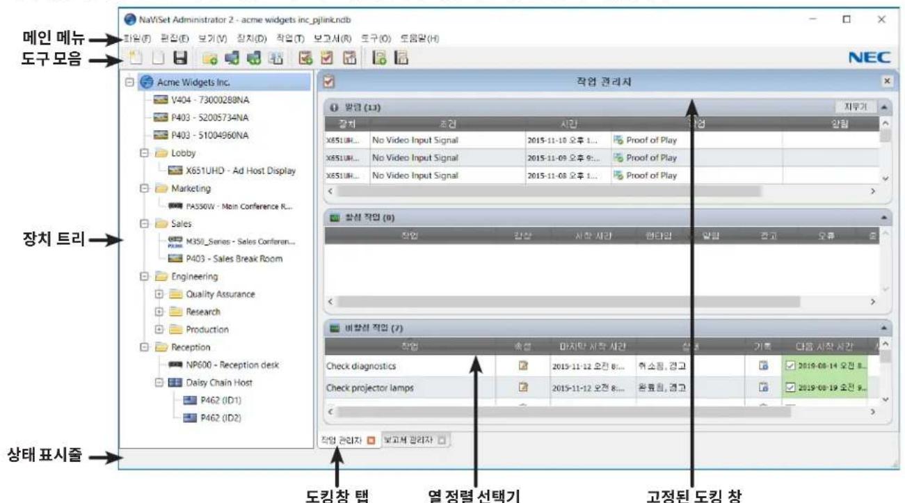Screen dimensions: 905x503
Task: Click the display icon beside P462 (ID1)
Action: click(x=190, y=400)
